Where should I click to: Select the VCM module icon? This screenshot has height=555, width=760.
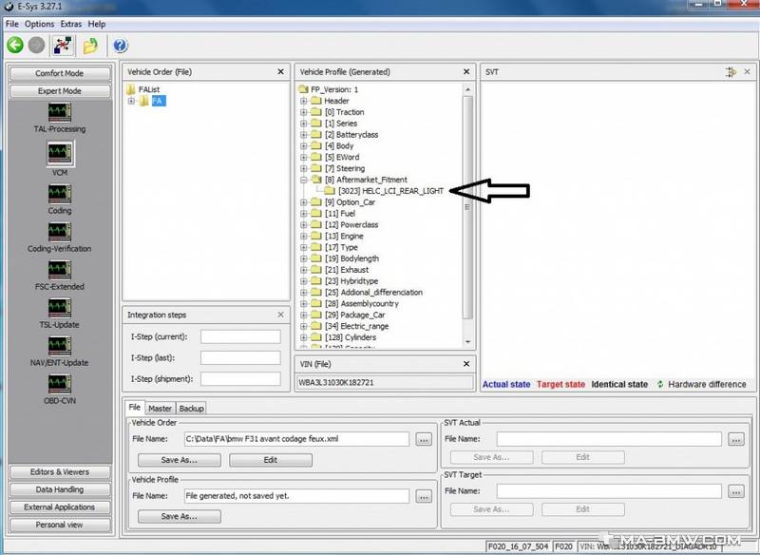pos(60,154)
